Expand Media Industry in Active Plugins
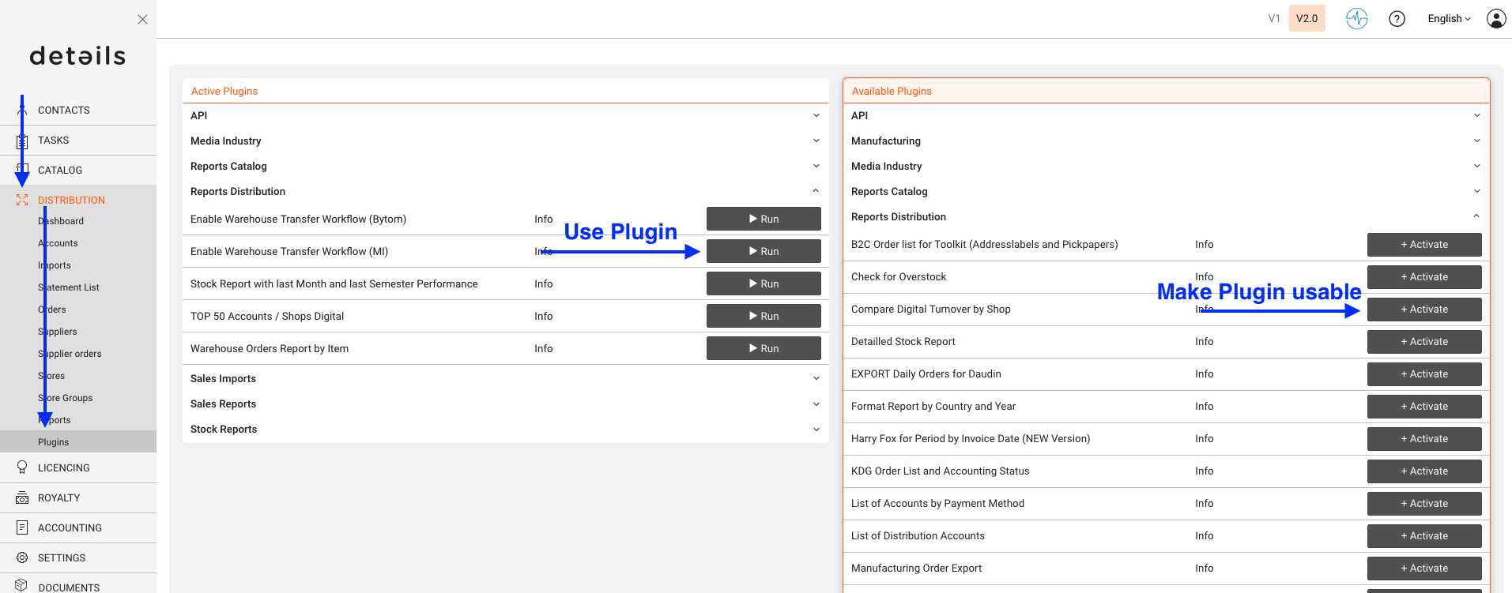1512x593 pixels. click(x=505, y=141)
